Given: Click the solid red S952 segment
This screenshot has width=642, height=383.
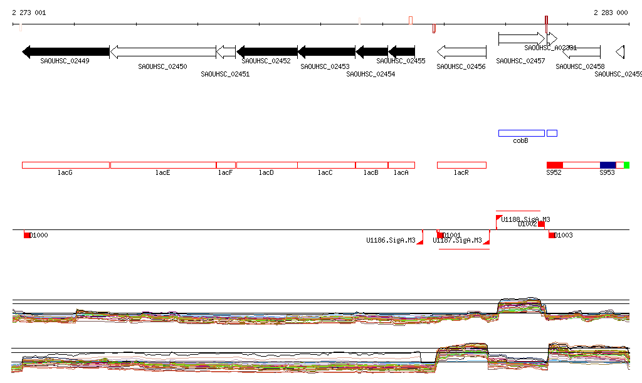Looking at the screenshot, I should tap(554, 165).
